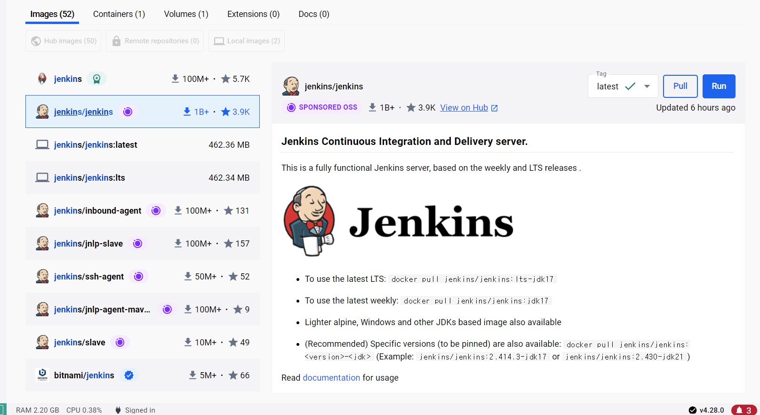This screenshot has height=415, width=760.
Task: Click the download icon next to 1B+ in list
Action: 187,112
